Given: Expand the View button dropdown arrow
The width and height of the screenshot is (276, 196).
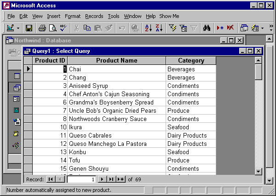Looking at the screenshot, I should click(x=18, y=28).
